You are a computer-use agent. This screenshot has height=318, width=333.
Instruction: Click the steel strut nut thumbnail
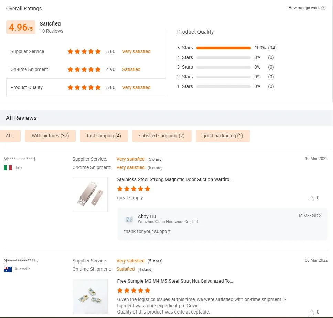90,296
